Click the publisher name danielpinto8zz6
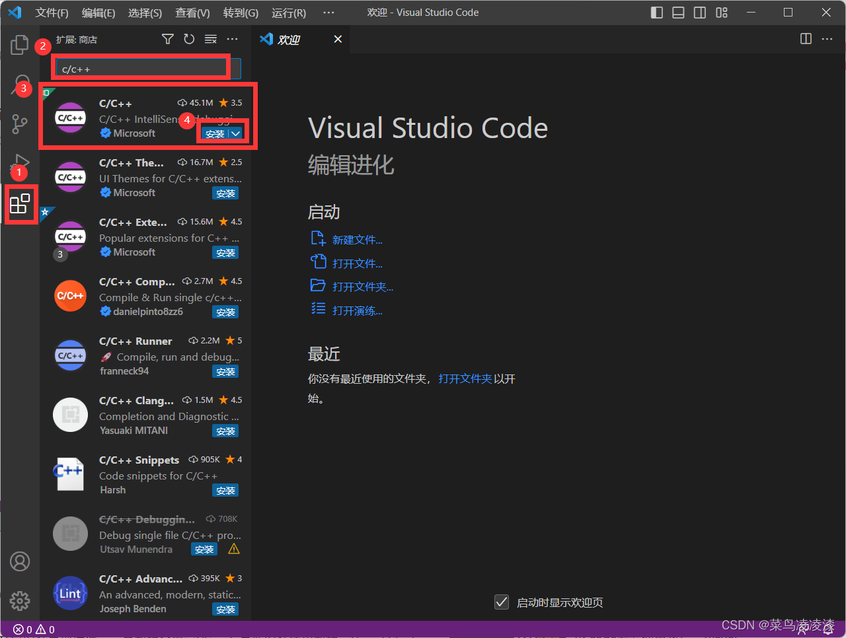 coord(148,312)
